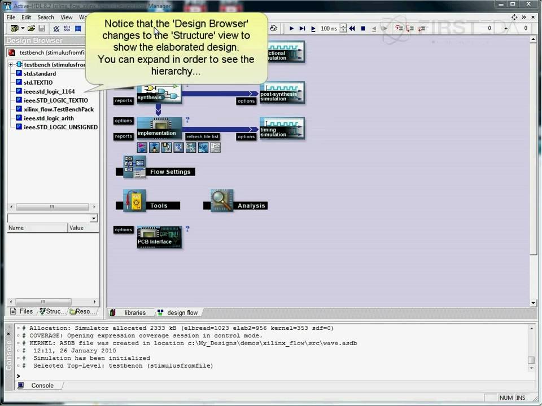Open the synthesis flow block
The height and width of the screenshot is (406, 542).
click(159, 93)
